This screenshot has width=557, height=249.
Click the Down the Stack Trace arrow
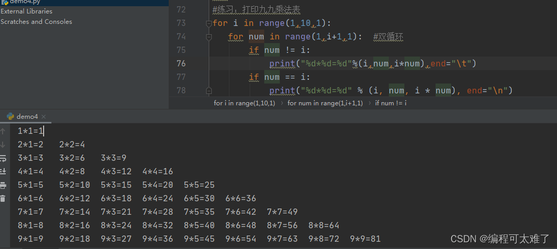(3, 145)
